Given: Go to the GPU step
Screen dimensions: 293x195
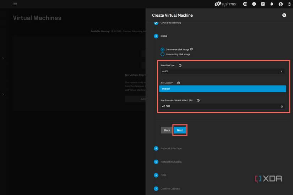Looking at the screenshot, I should tap(160, 175).
